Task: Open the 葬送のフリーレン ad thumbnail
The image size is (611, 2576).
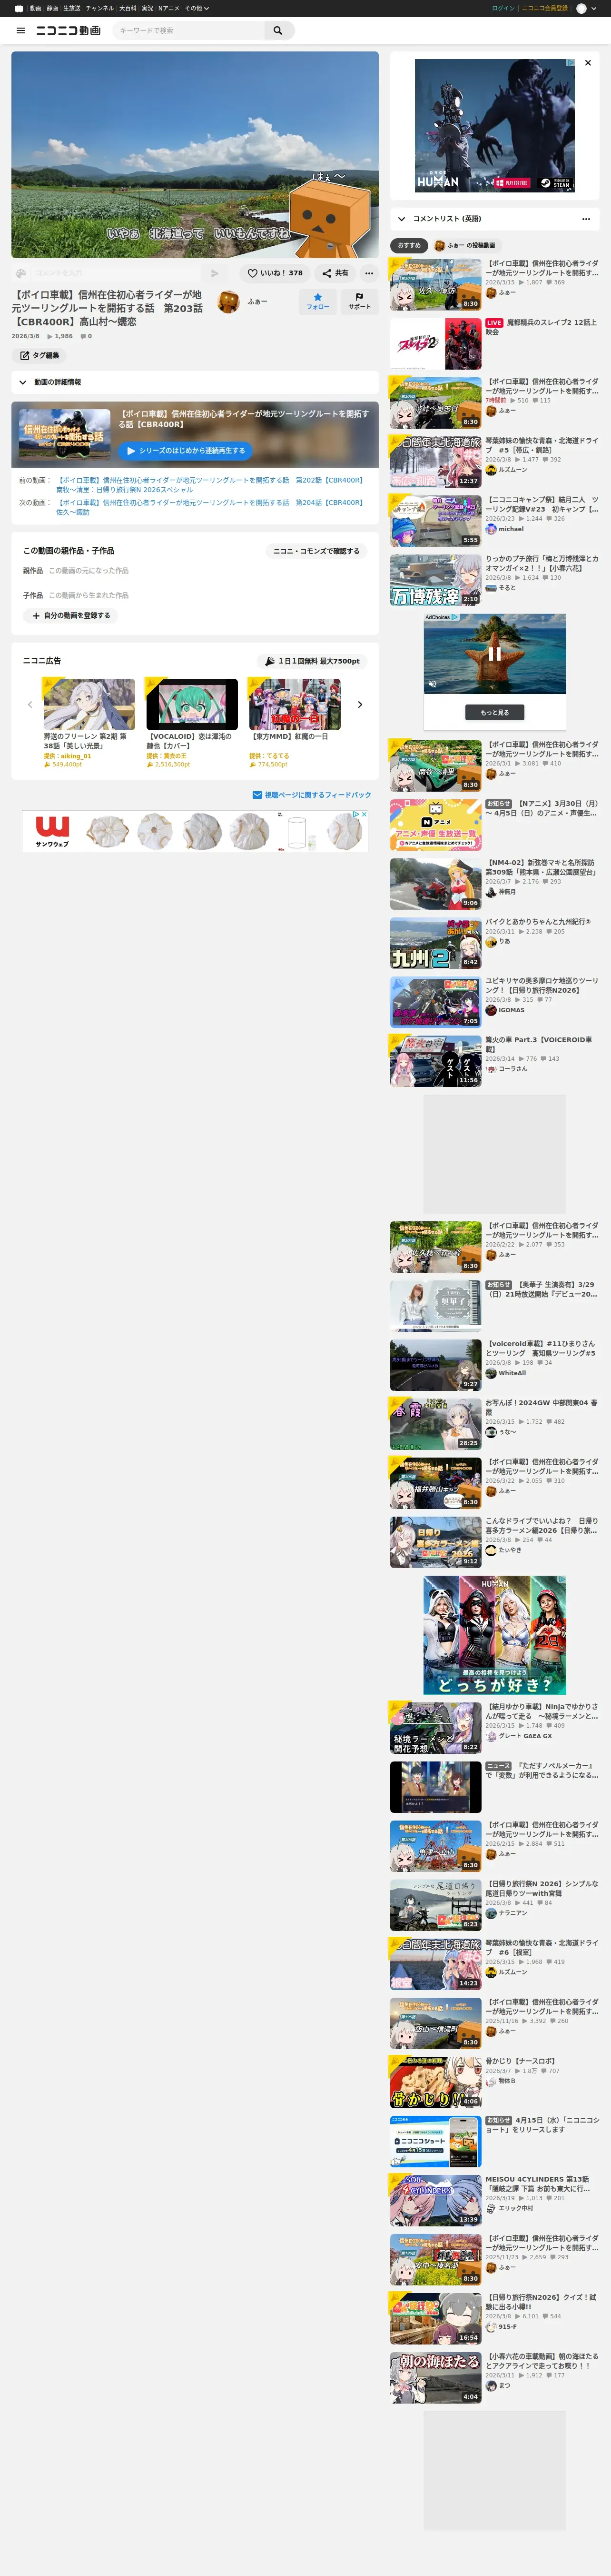Action: click(89, 704)
